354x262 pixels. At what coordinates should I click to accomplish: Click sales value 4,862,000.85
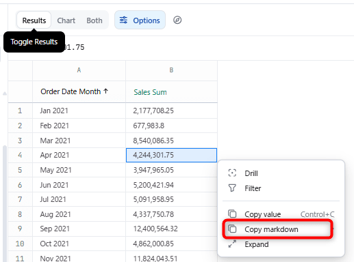(x=171, y=244)
